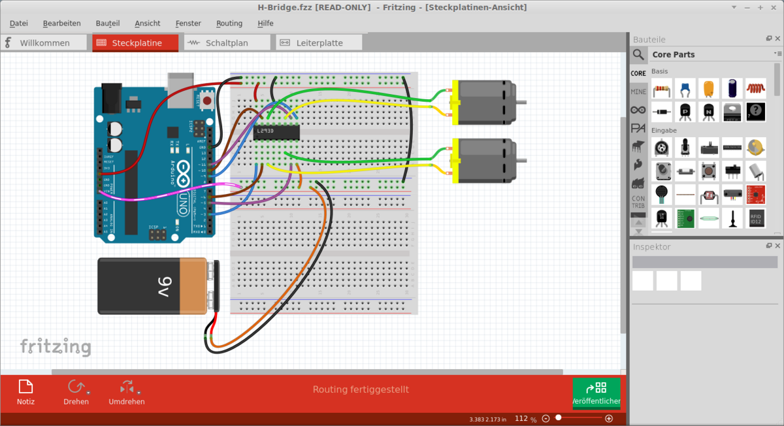Adjust the zoom slider at the bottom
The width and height of the screenshot is (784, 426).
559,418
